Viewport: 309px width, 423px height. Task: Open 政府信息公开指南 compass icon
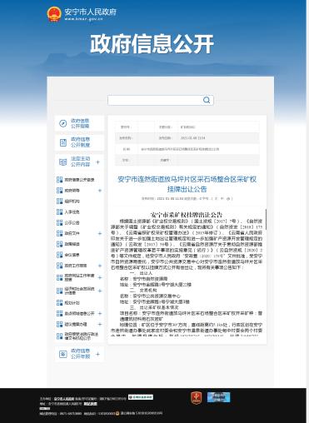[63, 123]
